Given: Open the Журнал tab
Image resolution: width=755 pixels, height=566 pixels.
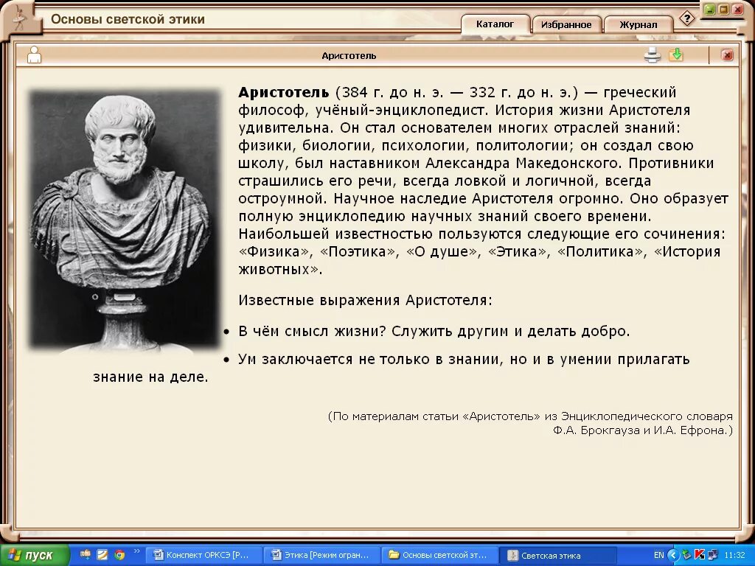Looking at the screenshot, I should pos(638,24).
